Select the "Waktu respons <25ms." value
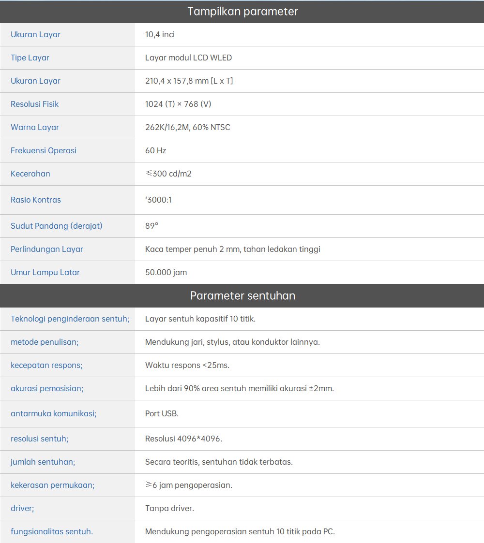Image resolution: width=484 pixels, height=543 pixels. click(x=187, y=365)
